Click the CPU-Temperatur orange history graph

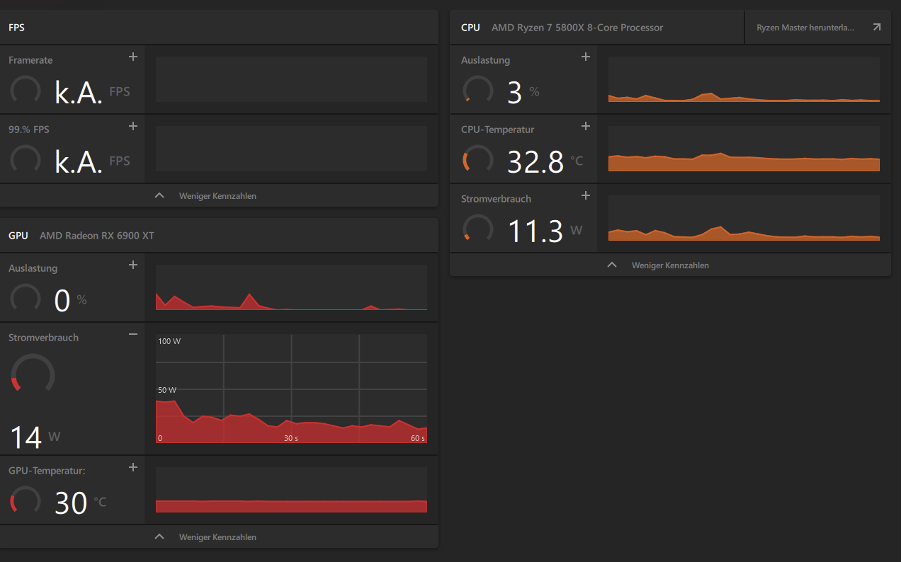[744, 149]
